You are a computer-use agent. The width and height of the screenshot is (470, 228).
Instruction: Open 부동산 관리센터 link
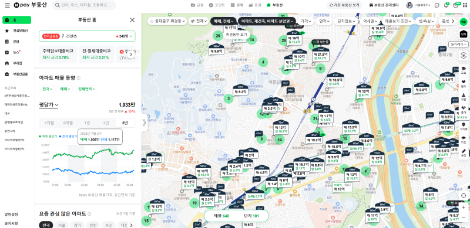[384, 5]
